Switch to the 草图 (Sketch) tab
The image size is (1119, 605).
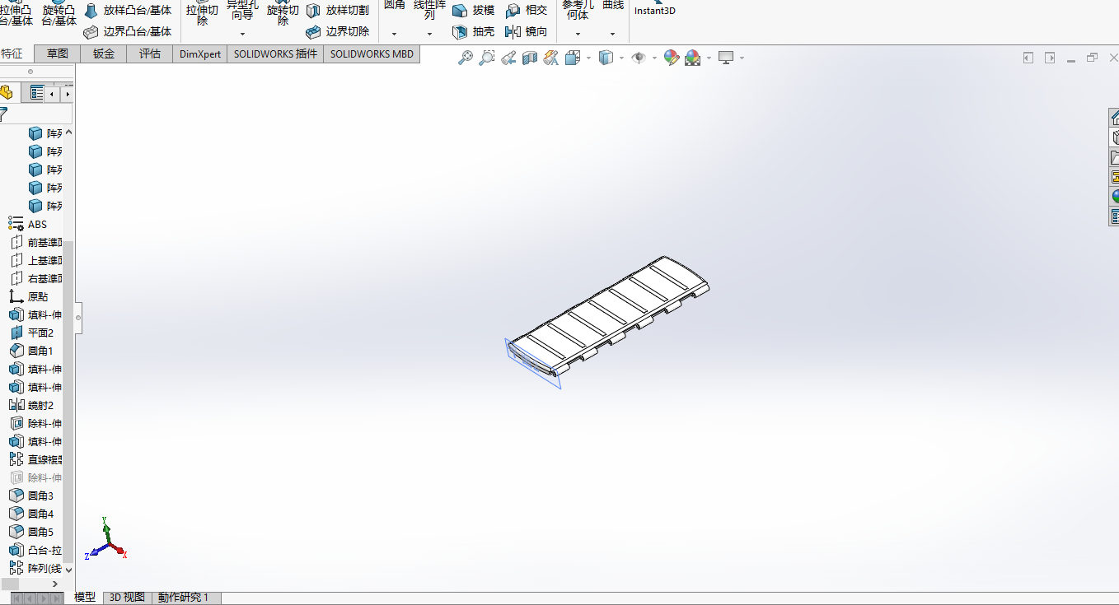pos(58,54)
